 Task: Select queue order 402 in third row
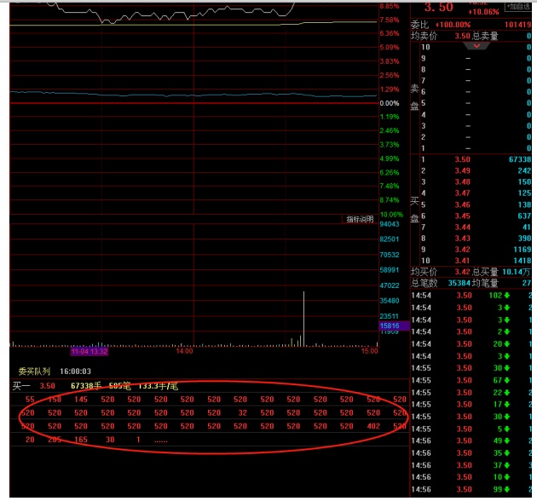click(373, 426)
